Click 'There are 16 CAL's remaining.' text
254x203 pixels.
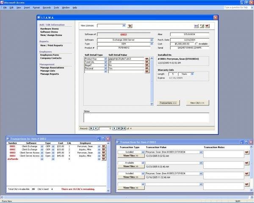point(78,189)
